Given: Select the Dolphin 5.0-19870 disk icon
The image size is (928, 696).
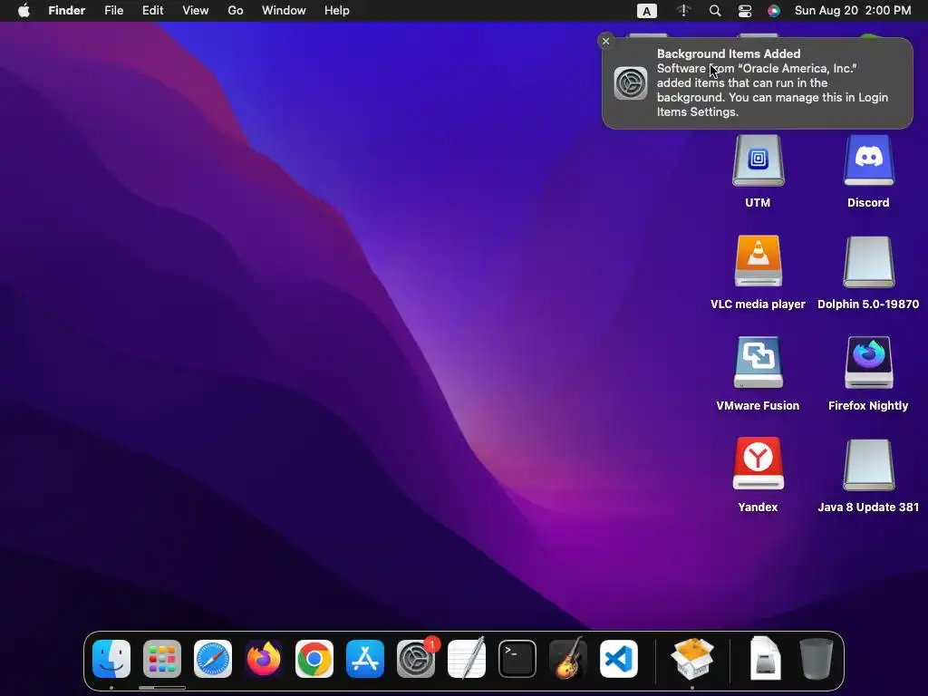Looking at the screenshot, I should (868, 262).
